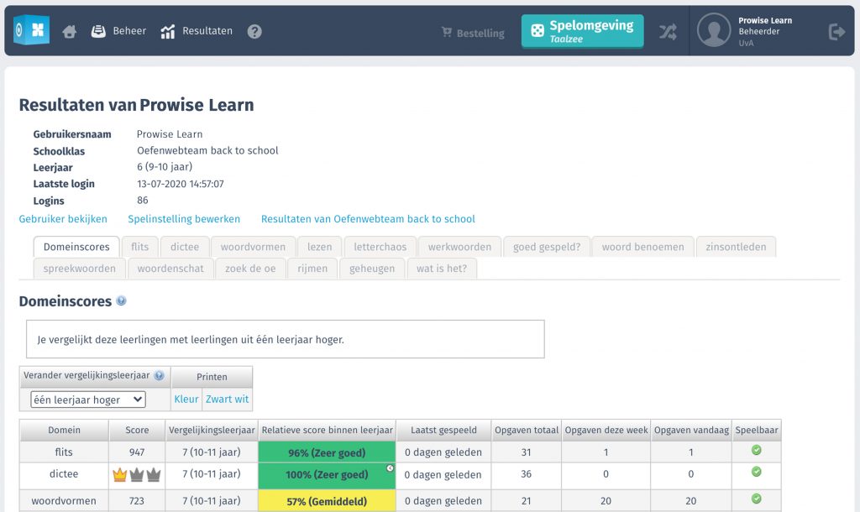
Task: Switch to the woordvormen tab
Action: point(253,247)
